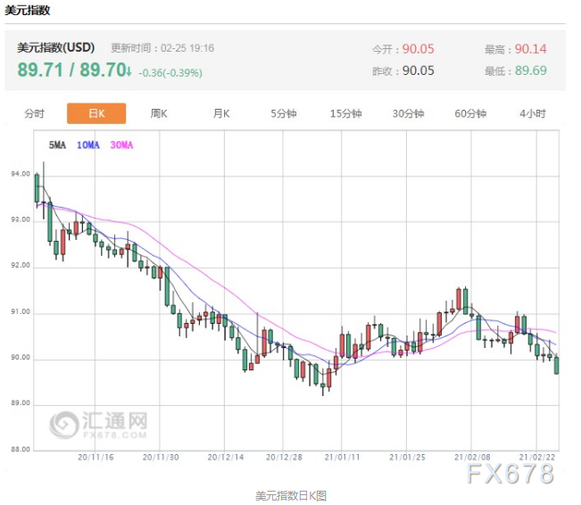Click the change value -0.36(-0.39%)
Image resolution: width=581 pixels, height=505 pixels.
point(170,72)
